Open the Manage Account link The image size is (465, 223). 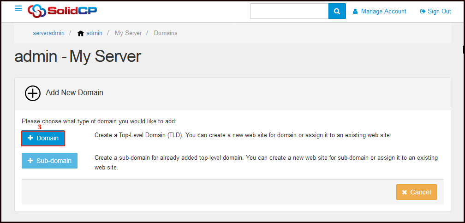(383, 12)
